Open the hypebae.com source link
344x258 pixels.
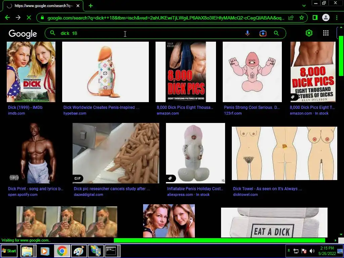pos(75,114)
